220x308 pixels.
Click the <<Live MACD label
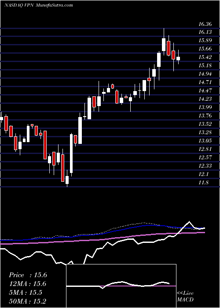coord(185,297)
